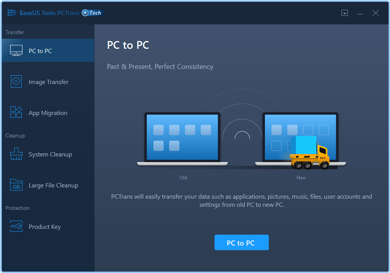Click the System Cleanup broom icon
The image size is (390, 273).
(x=16, y=154)
